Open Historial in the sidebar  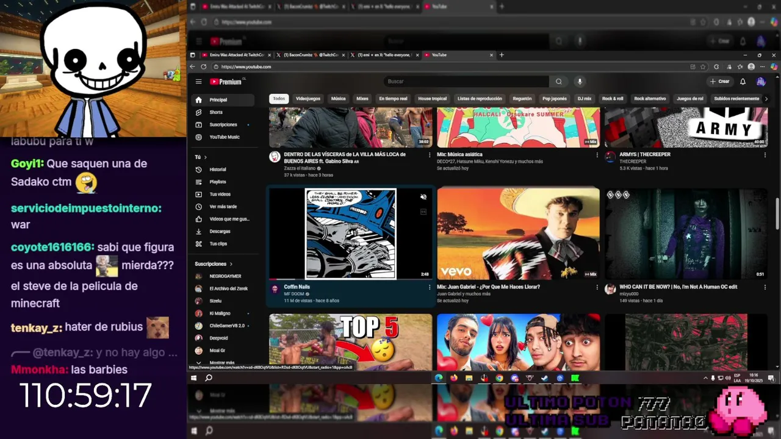223,170
